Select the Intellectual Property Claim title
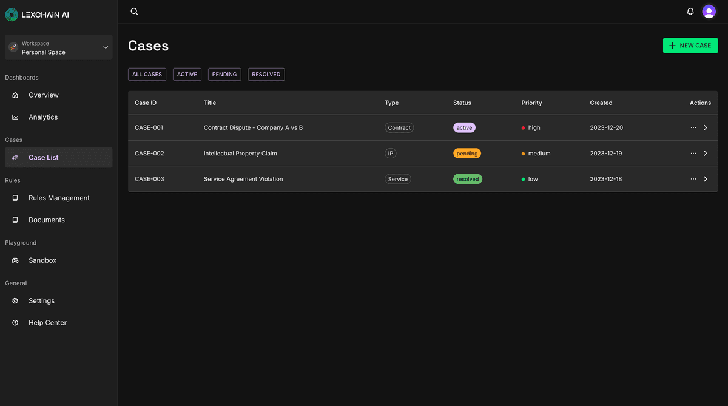This screenshot has width=728, height=406. click(x=240, y=154)
